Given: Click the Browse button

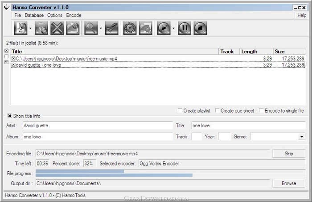Looking at the screenshot, I should pos(289,183).
